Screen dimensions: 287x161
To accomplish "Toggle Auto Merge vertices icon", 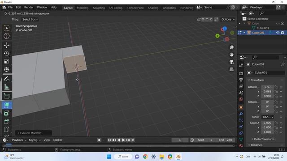I will (216, 19).
